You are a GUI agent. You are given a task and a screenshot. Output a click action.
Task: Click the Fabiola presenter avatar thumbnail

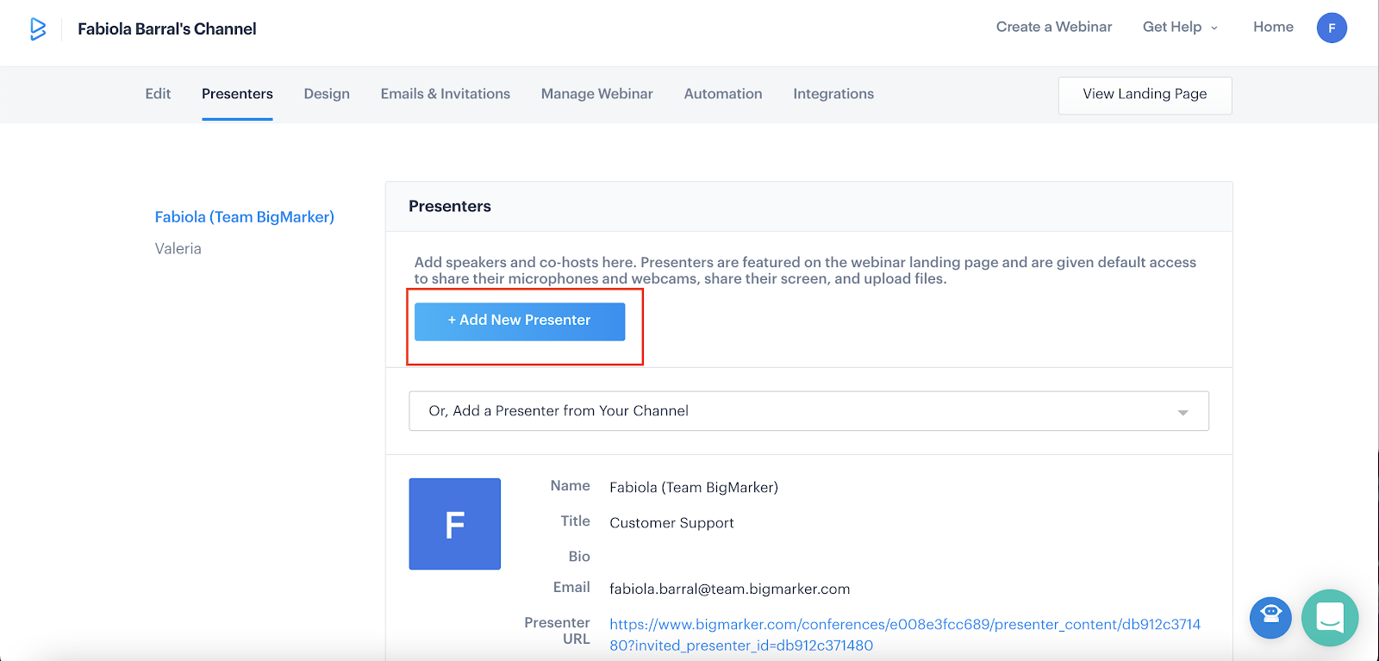tap(455, 524)
